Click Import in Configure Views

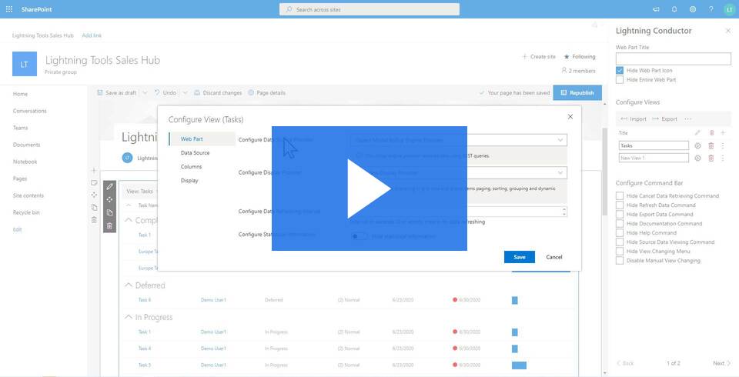[634, 119]
